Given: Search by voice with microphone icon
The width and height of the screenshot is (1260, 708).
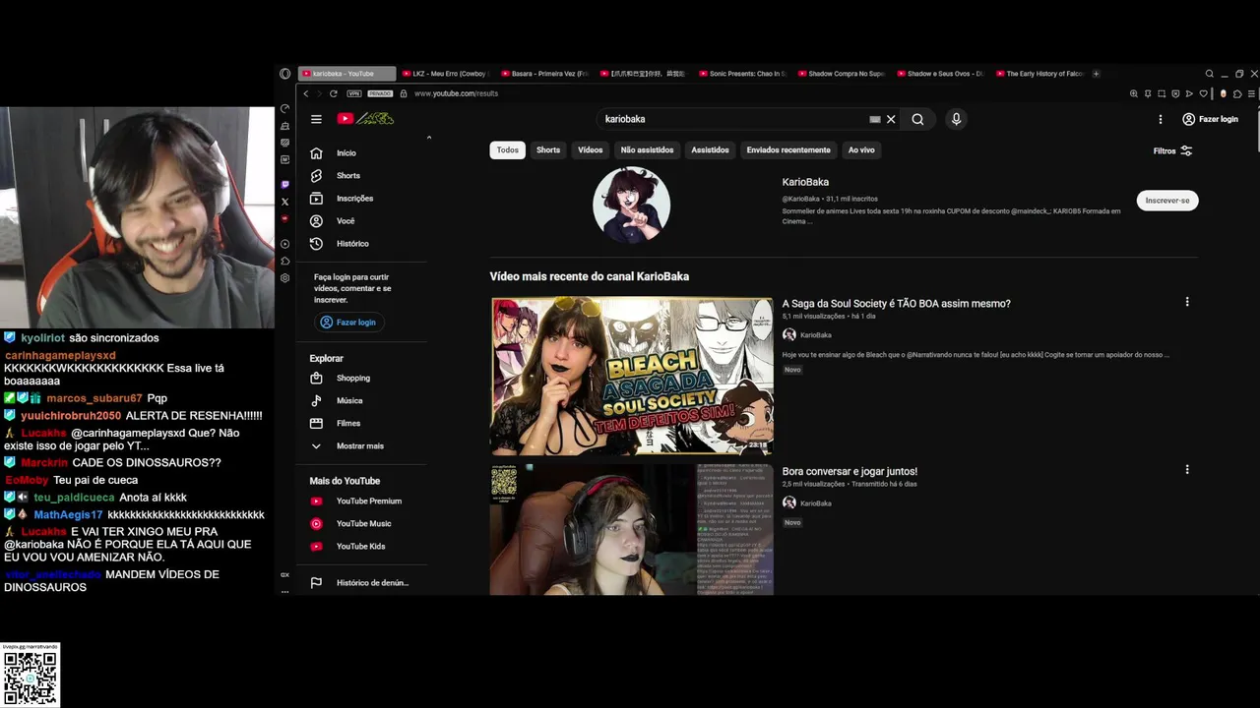Looking at the screenshot, I should coord(956,119).
